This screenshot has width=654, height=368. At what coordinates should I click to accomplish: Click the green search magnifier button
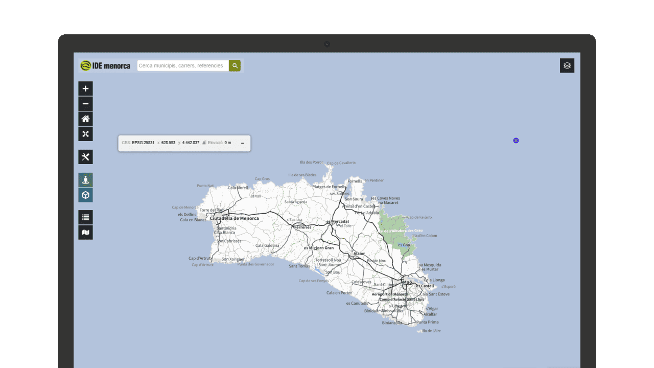click(235, 65)
